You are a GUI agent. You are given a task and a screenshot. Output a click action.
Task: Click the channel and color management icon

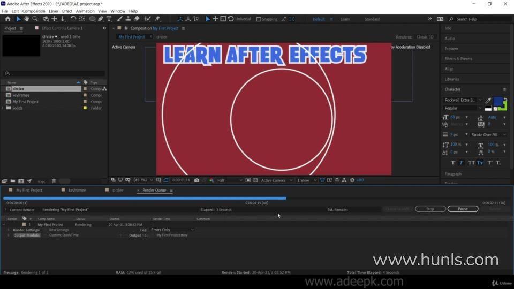[211, 180]
